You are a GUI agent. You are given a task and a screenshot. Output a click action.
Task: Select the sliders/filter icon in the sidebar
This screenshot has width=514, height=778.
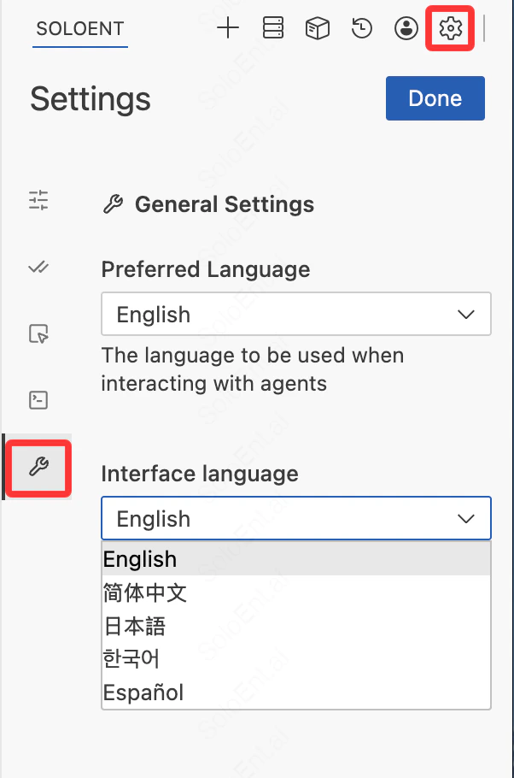point(38,200)
